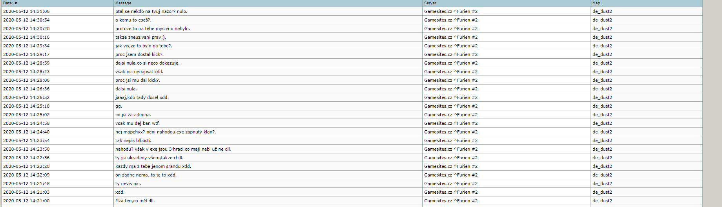Sort the table by Map column

tap(596, 3)
